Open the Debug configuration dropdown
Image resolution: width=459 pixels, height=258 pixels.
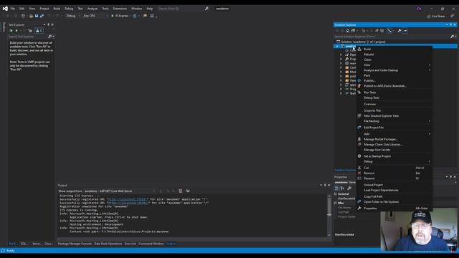[73, 16]
